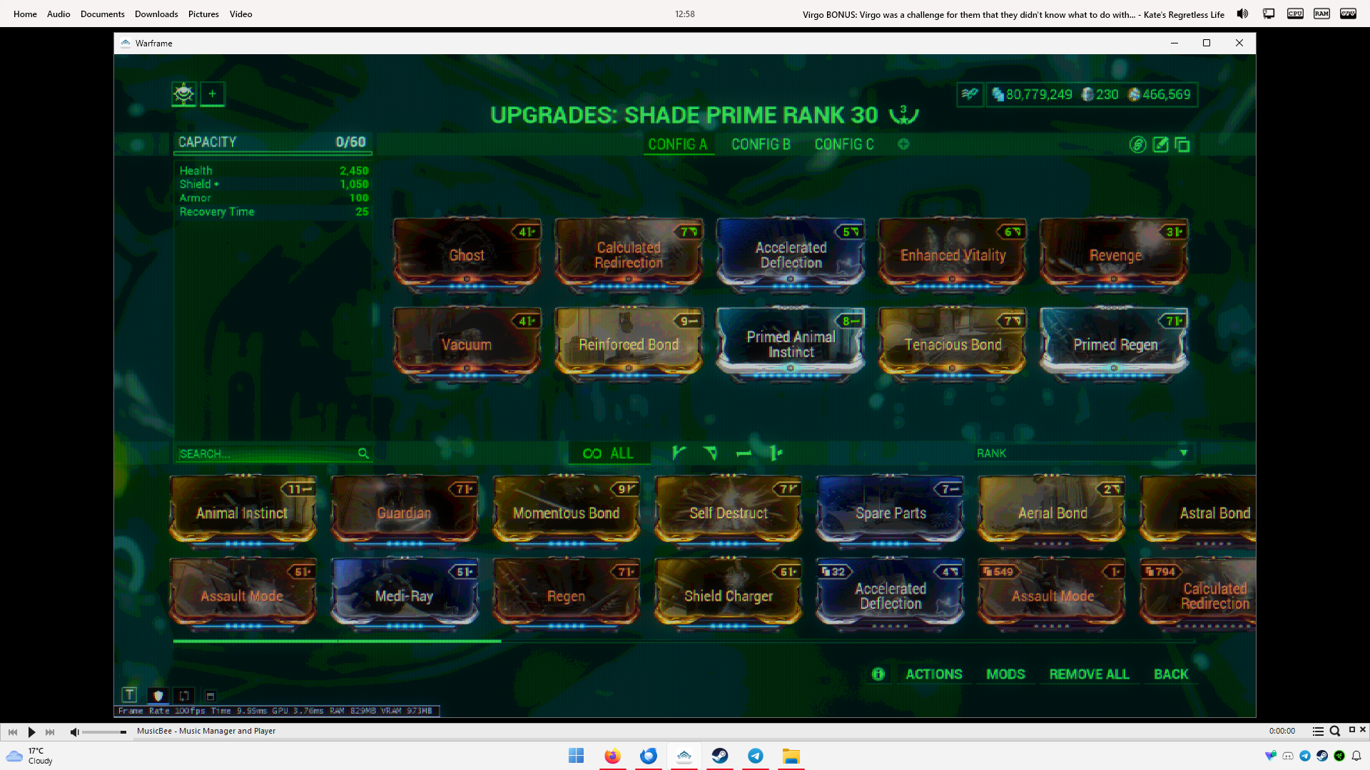The height and width of the screenshot is (770, 1370).
Task: Select the Shade Prime sentinel loadout icon
Action: [184, 94]
